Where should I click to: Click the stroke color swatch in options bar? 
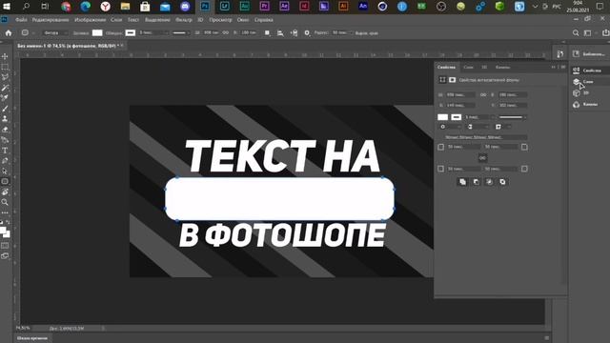(131, 33)
